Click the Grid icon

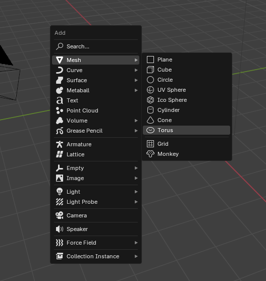tap(150, 144)
